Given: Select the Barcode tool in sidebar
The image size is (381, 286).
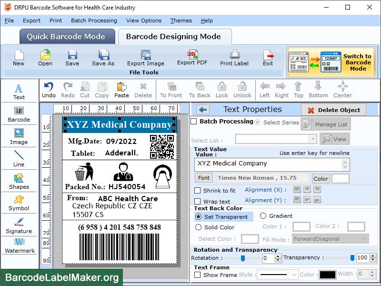Looking at the screenshot, I should pos(19,113).
